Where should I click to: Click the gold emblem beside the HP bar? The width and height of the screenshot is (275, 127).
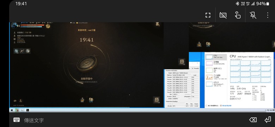click(x=48, y=26)
